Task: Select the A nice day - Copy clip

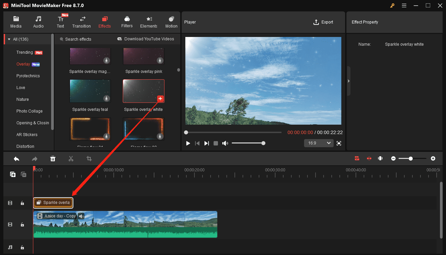Action: (125, 224)
